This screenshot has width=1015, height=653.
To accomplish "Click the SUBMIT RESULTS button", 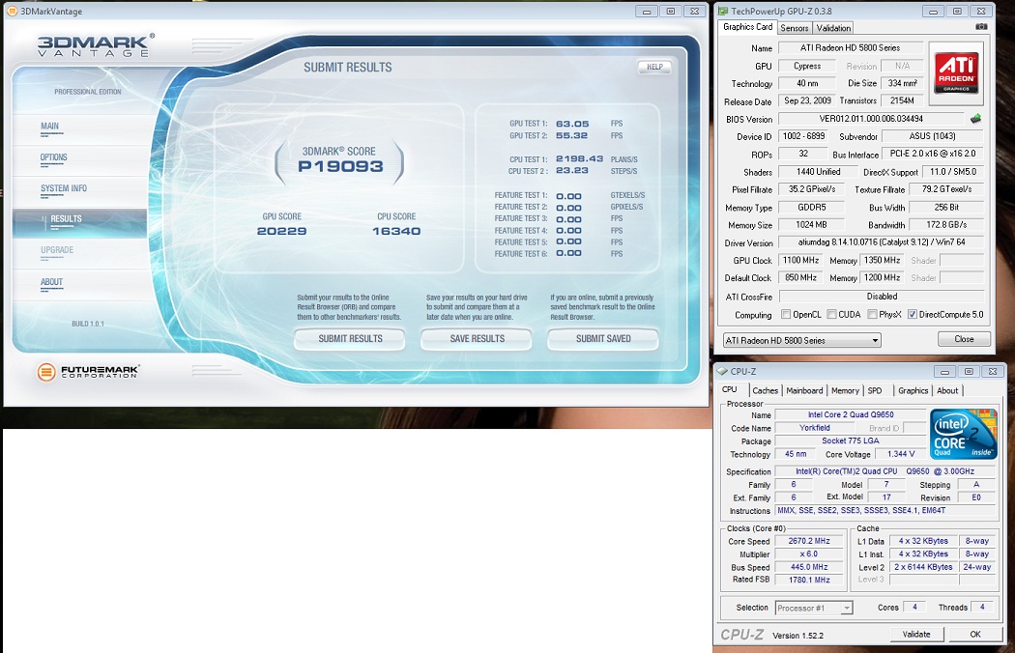I will (x=350, y=338).
